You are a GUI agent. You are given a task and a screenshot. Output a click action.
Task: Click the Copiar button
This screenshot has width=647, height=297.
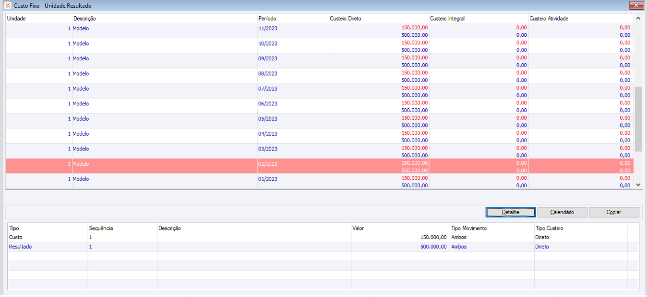(x=614, y=212)
